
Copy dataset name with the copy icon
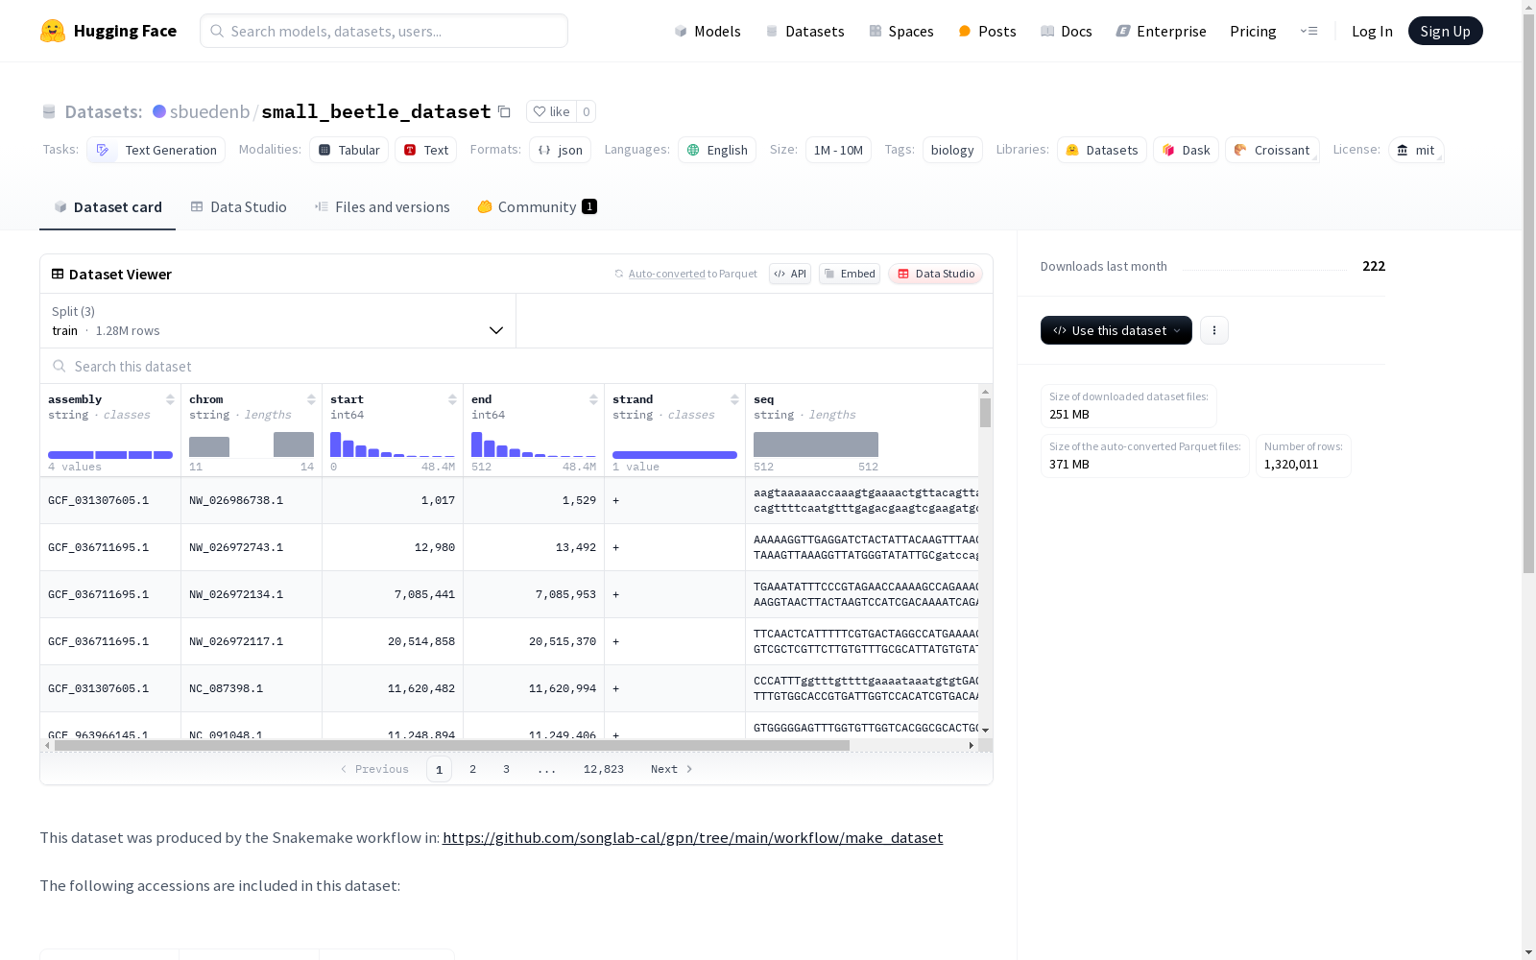click(x=504, y=111)
